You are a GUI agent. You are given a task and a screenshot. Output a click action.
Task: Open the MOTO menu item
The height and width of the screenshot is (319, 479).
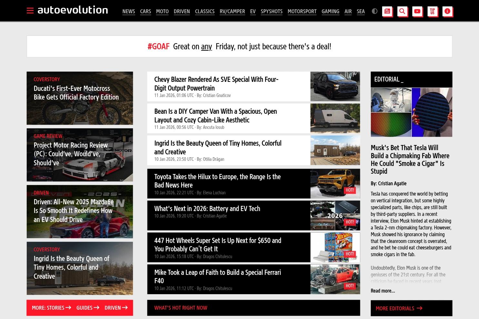tap(162, 11)
